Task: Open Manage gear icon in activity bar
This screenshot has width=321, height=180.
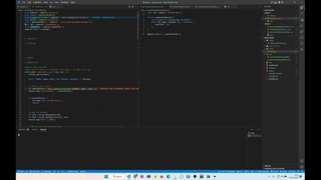Action: pyautogui.click(x=302, y=167)
